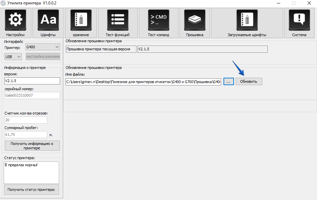317x200 pixels.
Task: Click the Суммарный пробег field
Action: click(x=26, y=134)
